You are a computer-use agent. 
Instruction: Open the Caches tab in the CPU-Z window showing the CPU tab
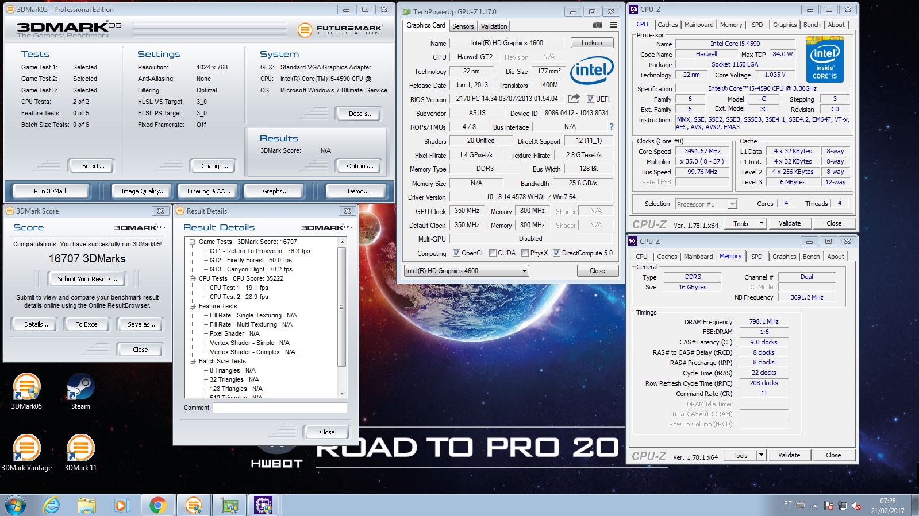tap(667, 25)
